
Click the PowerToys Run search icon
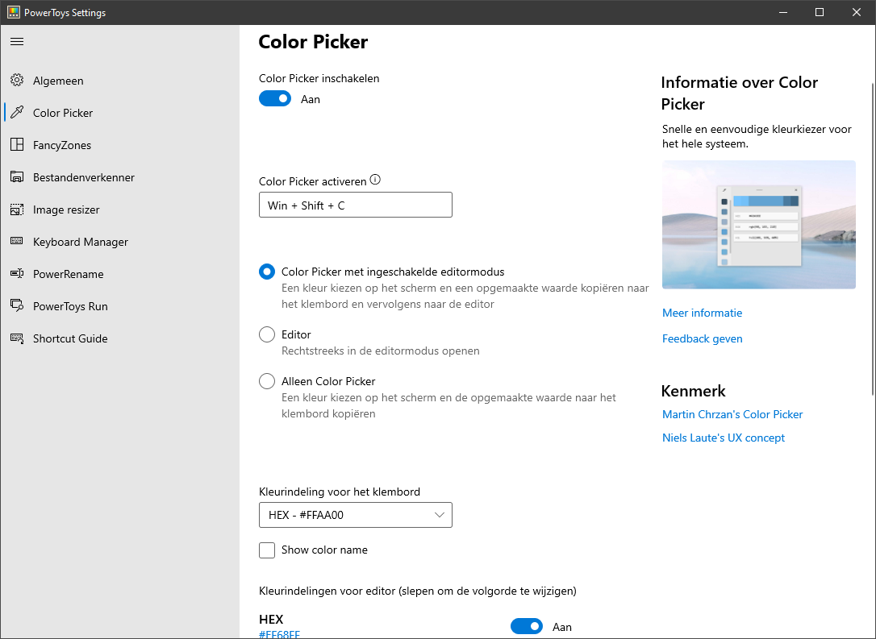click(17, 306)
